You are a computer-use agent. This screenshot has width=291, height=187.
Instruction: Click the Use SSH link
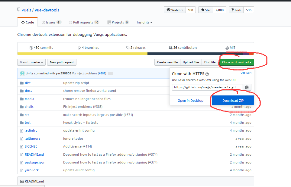(x=246, y=73)
